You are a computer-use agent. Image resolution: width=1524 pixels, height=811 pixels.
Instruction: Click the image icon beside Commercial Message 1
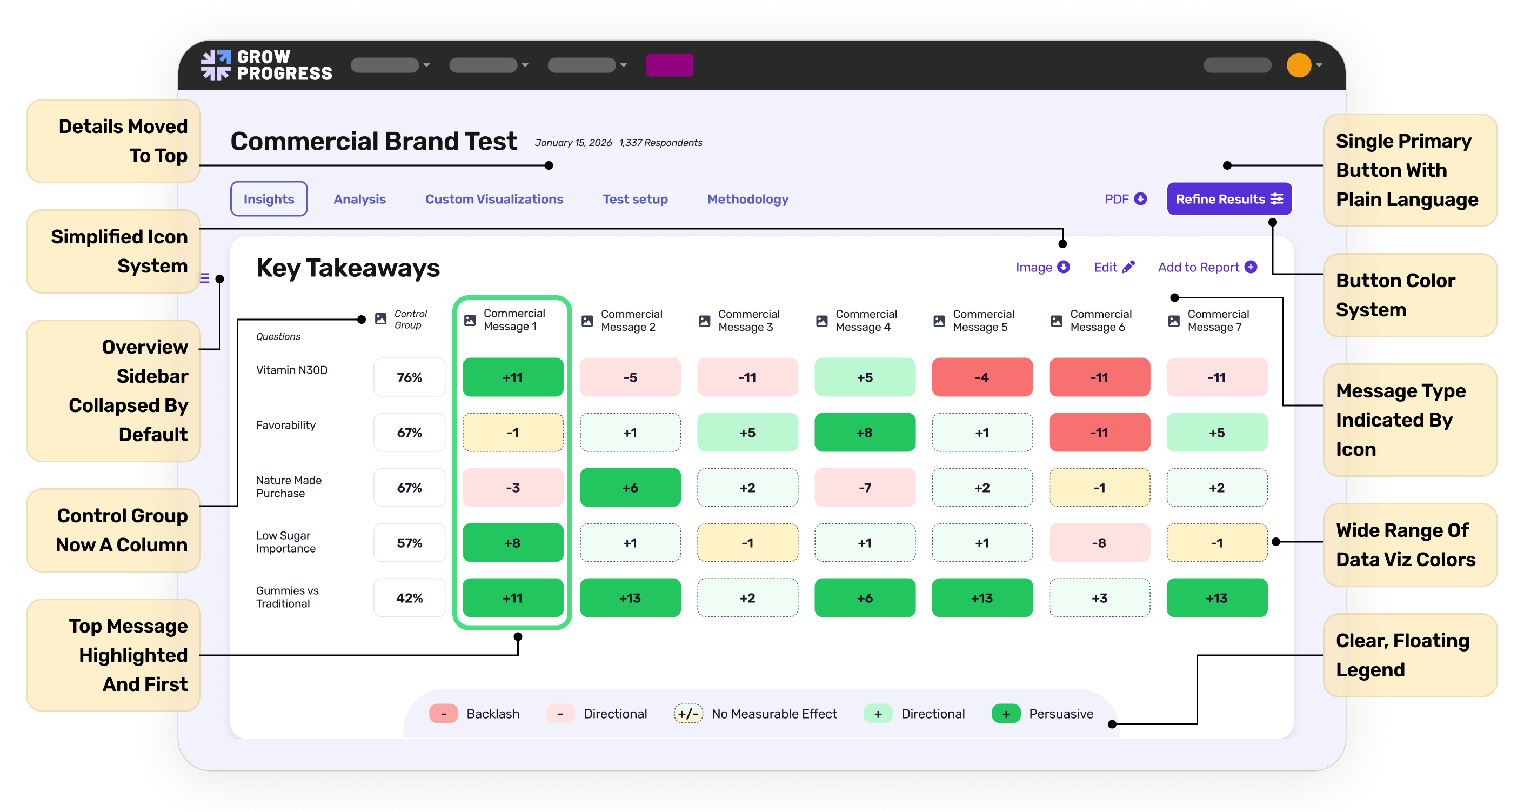(469, 320)
